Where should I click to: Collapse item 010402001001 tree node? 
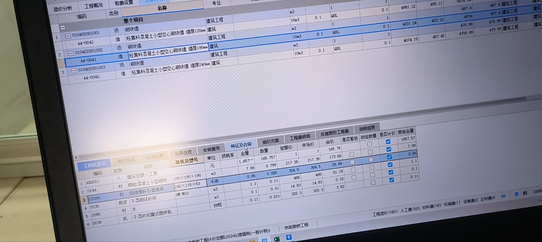pos(68,36)
